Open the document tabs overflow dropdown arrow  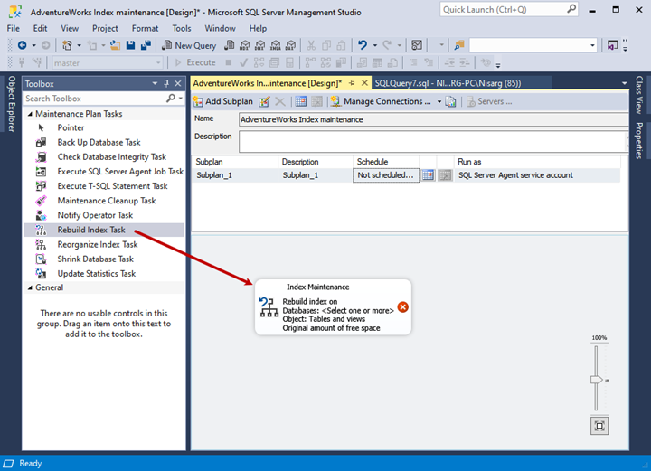pos(624,83)
